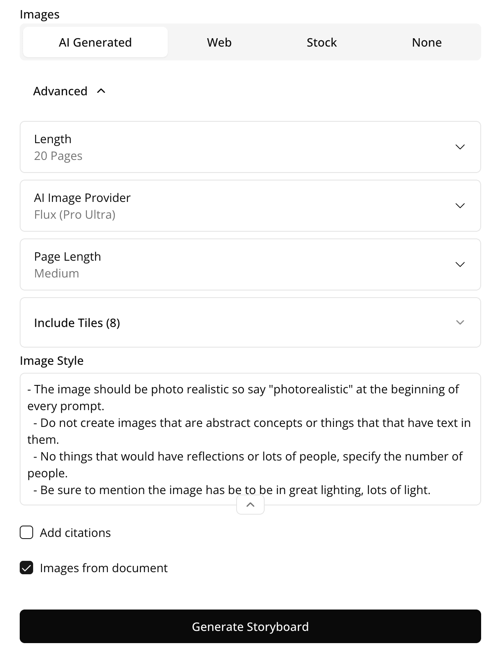Switch to the Web images tab

[x=219, y=42]
